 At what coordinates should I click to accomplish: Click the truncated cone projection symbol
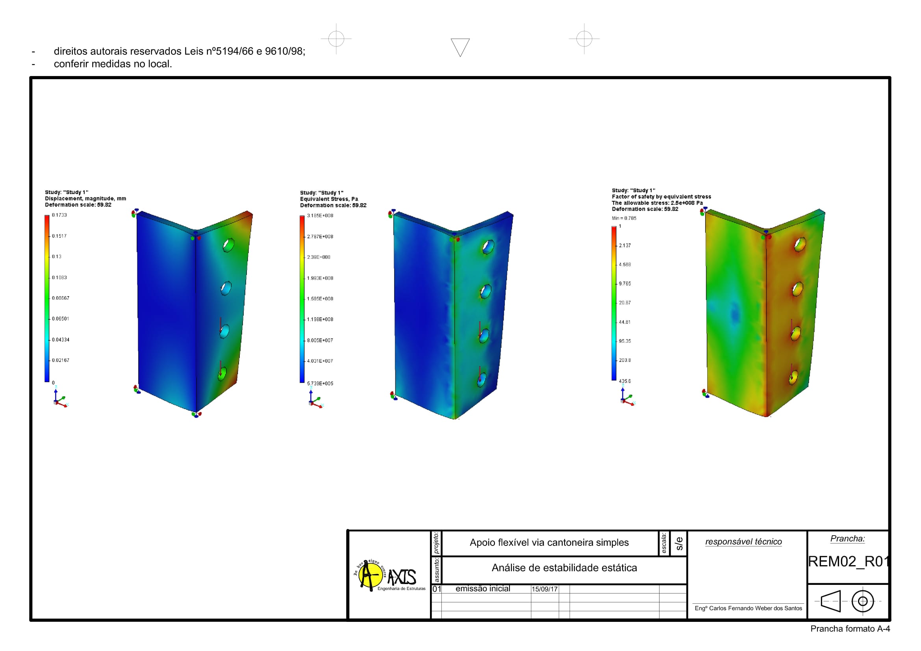[x=831, y=601]
